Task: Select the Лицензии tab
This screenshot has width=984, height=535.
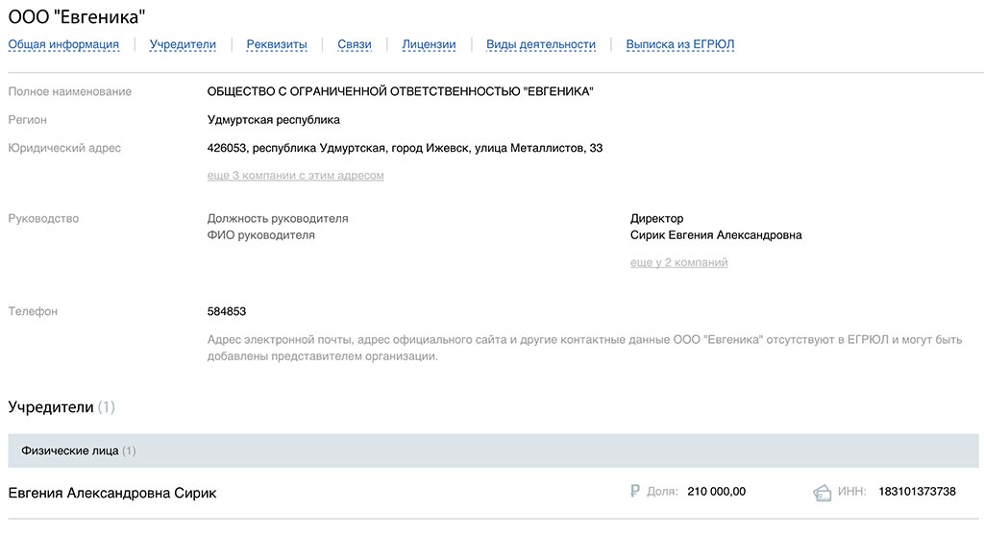Action: (x=429, y=44)
